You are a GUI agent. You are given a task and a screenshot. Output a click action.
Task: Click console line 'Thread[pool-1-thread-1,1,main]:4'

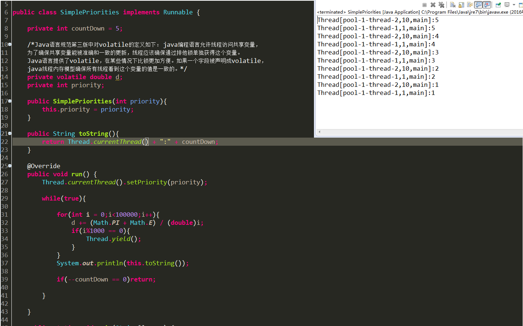376,45
